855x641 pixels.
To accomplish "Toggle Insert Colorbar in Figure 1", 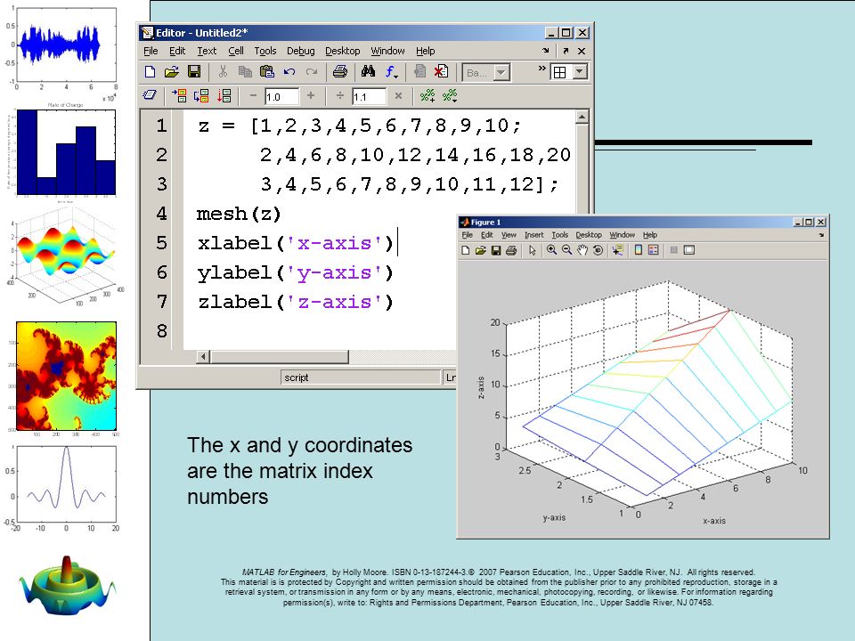I will (638, 250).
